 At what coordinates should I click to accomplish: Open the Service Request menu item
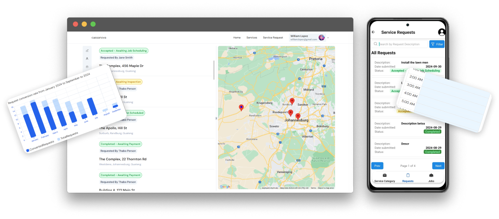(273, 38)
